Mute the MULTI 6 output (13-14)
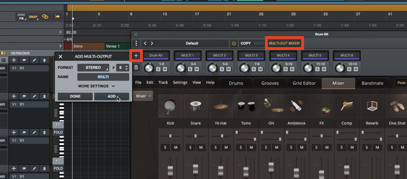The width and height of the screenshot is (407, 179). [x=356, y=69]
